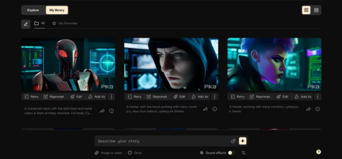Edit the humanoid robot video
This screenshot has height=159, width=342.
click(76, 97)
